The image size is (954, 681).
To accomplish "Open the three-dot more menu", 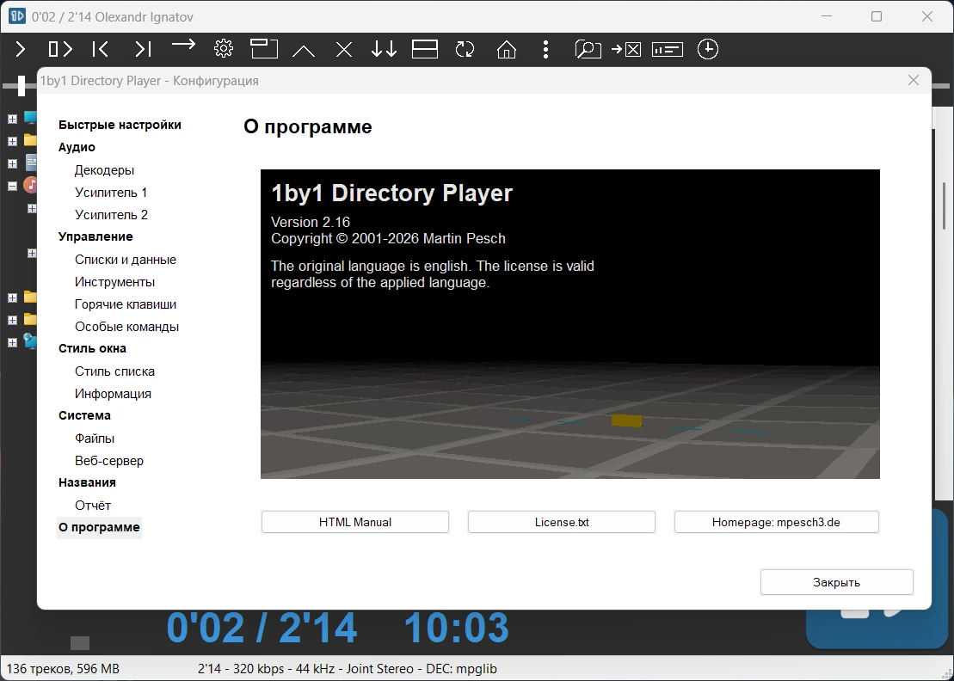I will 545,49.
